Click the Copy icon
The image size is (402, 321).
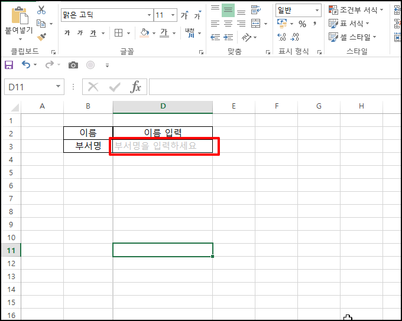pyautogui.click(x=41, y=24)
